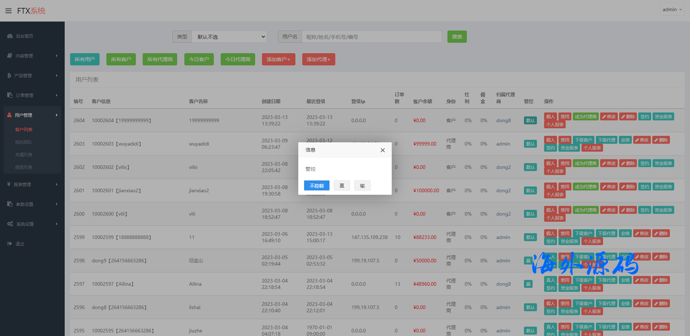Image resolution: width=690 pixels, height=336 pixels.
Task: Expand the 参数设置 sidebar menu
Action: tap(32, 204)
